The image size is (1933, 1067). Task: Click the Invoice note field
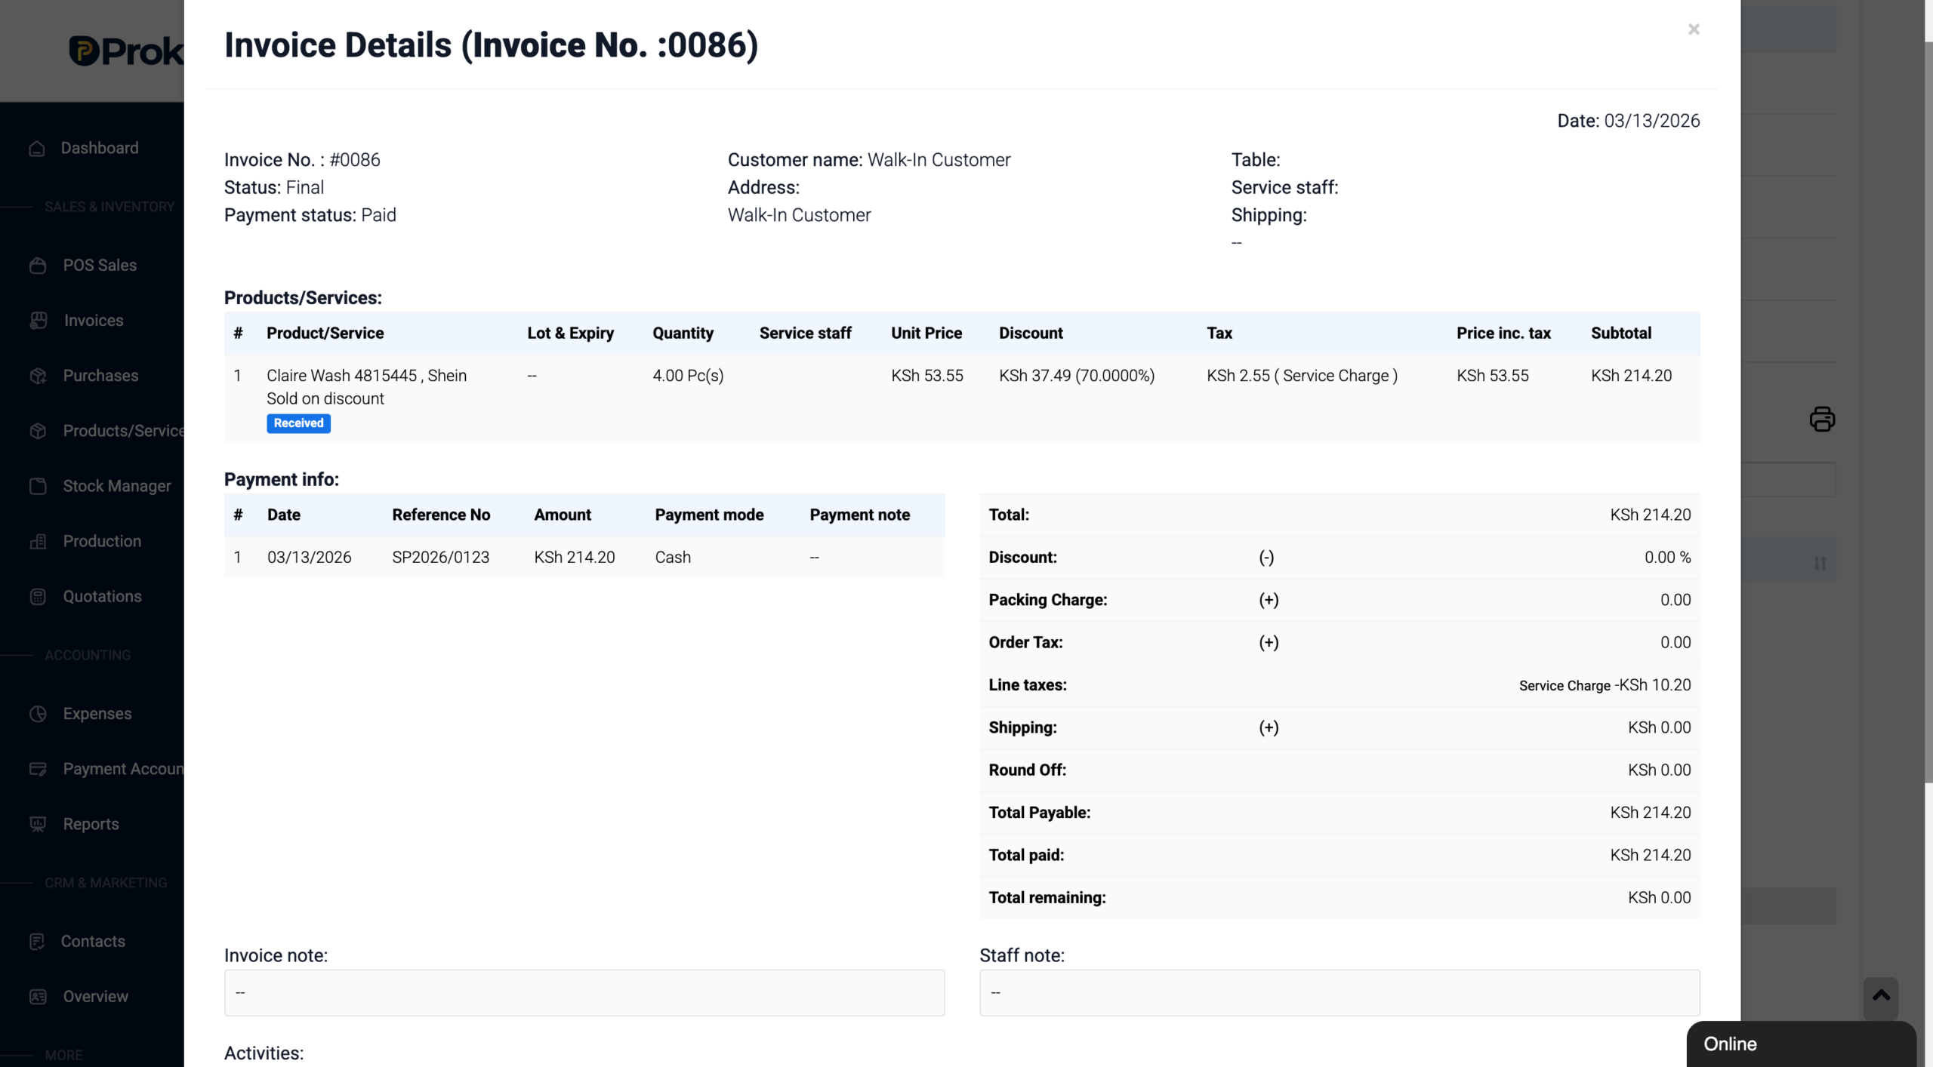[584, 992]
